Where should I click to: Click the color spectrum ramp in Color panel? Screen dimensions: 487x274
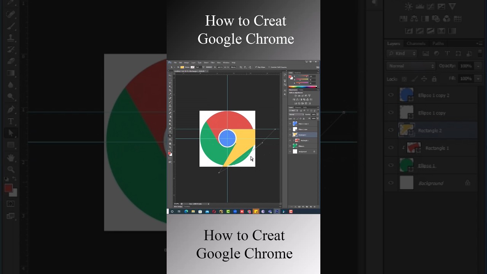click(x=303, y=87)
